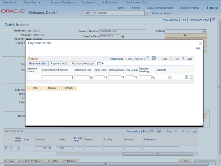221x166 pixels.
Task: Click the Show All Columns icon
Action: coord(100,64)
